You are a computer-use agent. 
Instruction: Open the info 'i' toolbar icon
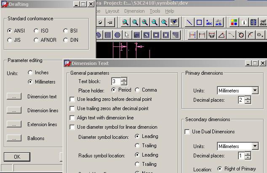(x=244, y=22)
